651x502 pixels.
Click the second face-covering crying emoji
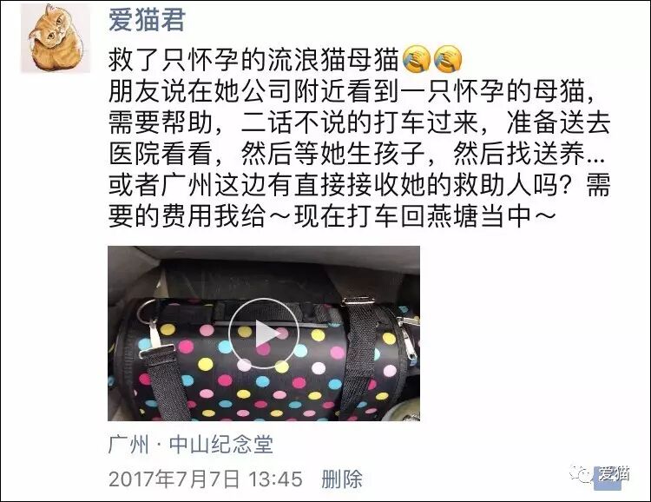pos(448,59)
